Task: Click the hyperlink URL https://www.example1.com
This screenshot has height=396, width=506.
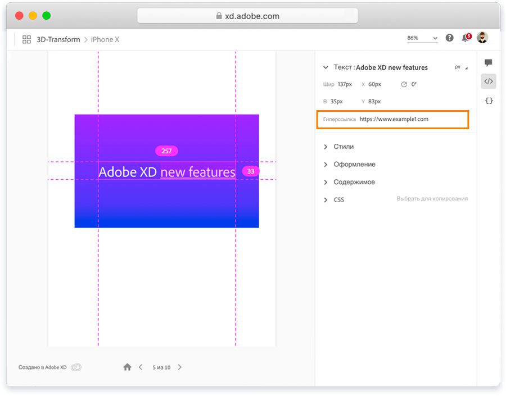Action: point(394,119)
